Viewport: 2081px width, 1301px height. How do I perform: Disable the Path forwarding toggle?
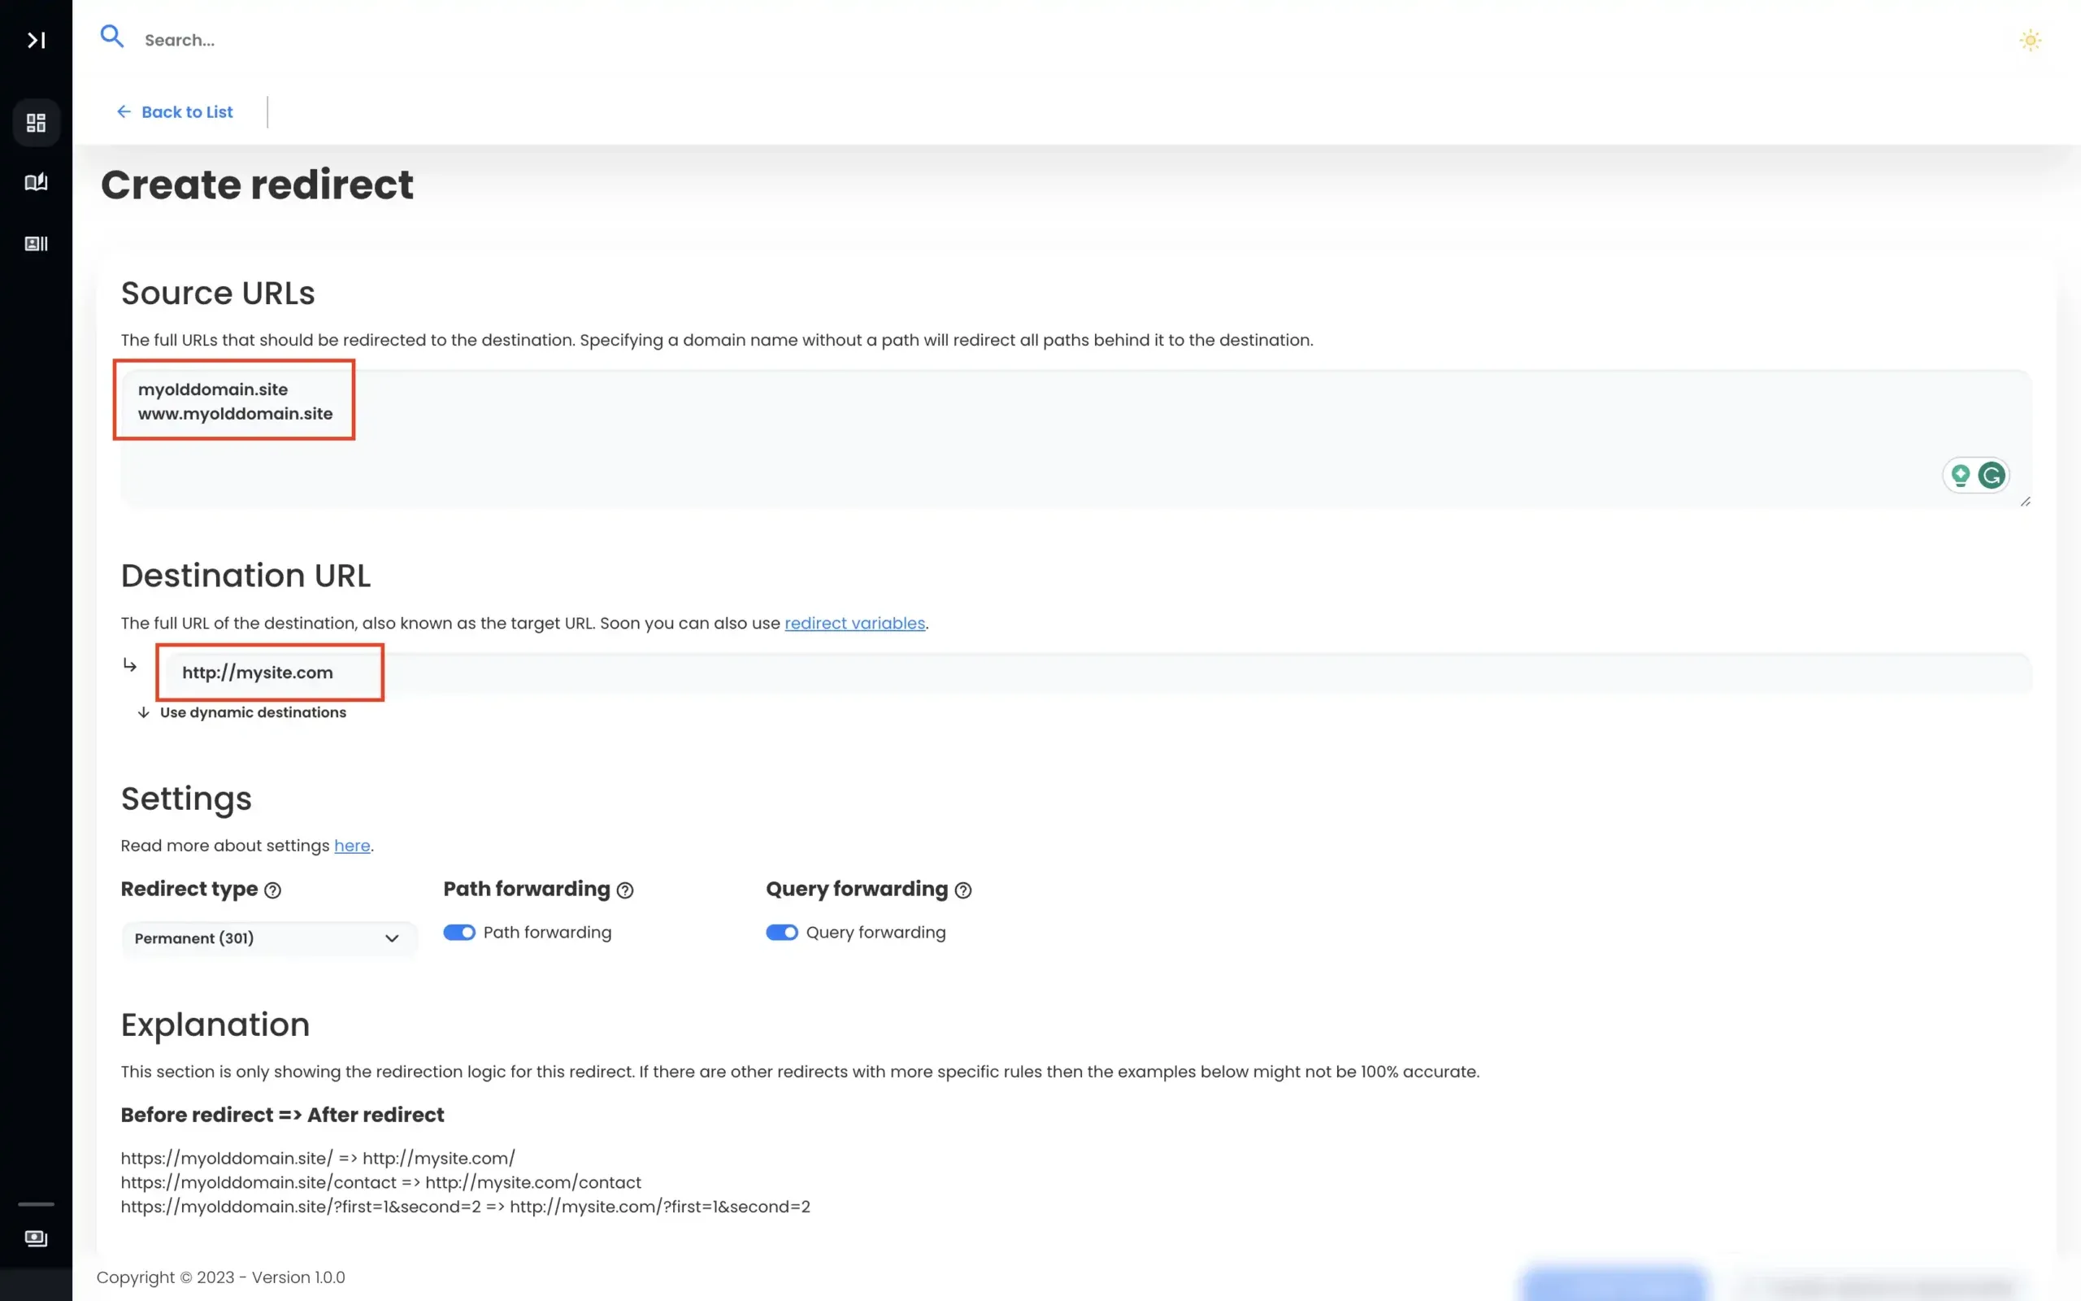pos(460,932)
